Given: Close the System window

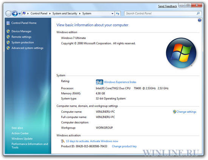Looking at the screenshot, I should coord(197,5).
